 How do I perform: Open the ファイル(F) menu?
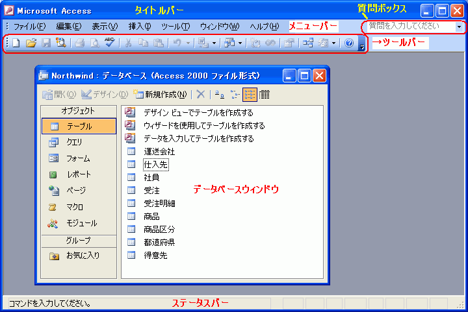(30, 27)
